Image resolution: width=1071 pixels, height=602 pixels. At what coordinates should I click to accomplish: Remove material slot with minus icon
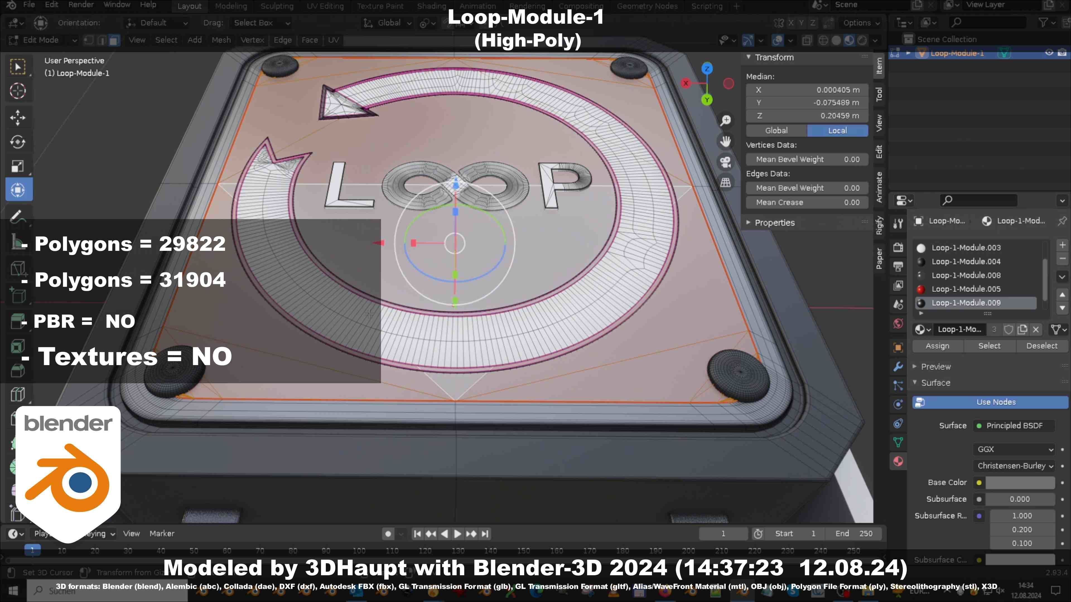[1062, 258]
